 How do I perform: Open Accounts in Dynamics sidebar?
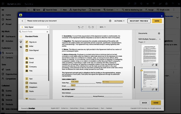9,53
